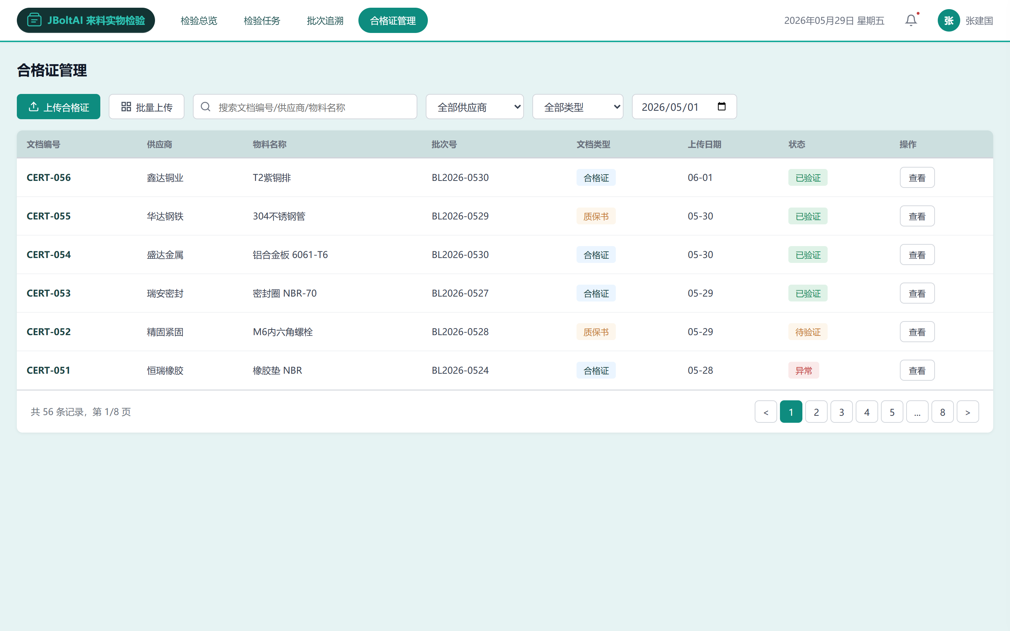
Task: Open the calendar picker icon
Action: pos(722,107)
